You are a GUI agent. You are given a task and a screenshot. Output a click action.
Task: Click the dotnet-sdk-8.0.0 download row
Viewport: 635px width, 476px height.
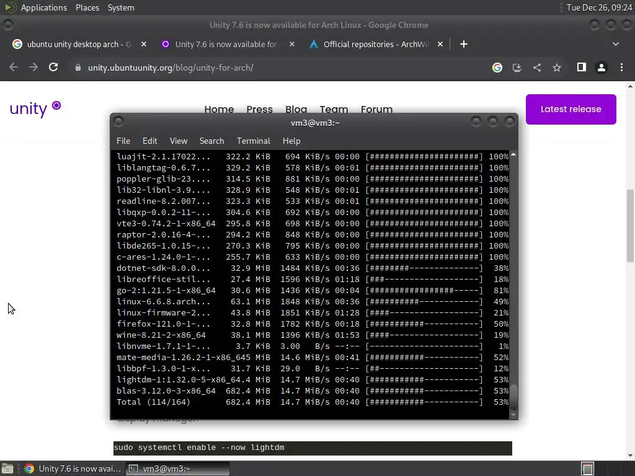pos(313,268)
